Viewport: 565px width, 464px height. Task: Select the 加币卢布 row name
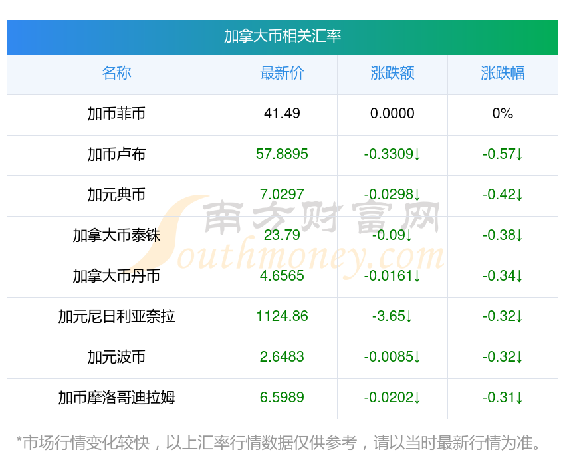point(116,154)
